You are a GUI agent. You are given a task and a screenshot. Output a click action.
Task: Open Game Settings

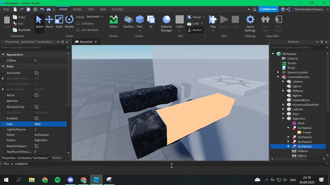point(250,23)
